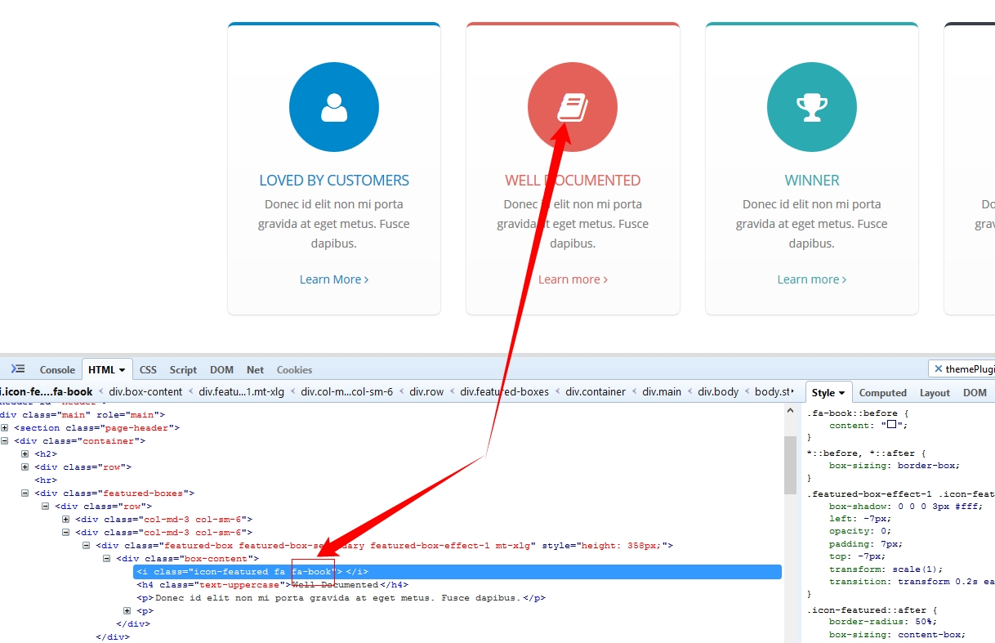This screenshot has height=643, width=995.
Task: Click the red book icon circle
Action: (573, 107)
